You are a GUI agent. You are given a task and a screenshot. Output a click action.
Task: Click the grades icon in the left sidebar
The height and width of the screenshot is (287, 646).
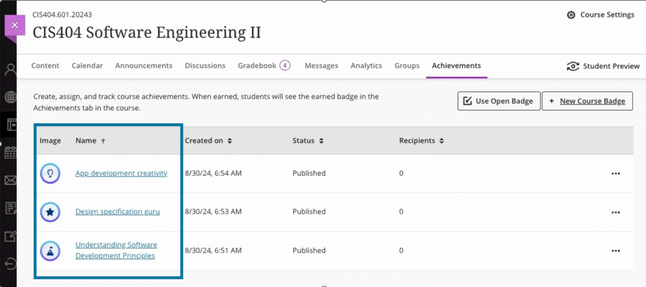pyautogui.click(x=10, y=208)
